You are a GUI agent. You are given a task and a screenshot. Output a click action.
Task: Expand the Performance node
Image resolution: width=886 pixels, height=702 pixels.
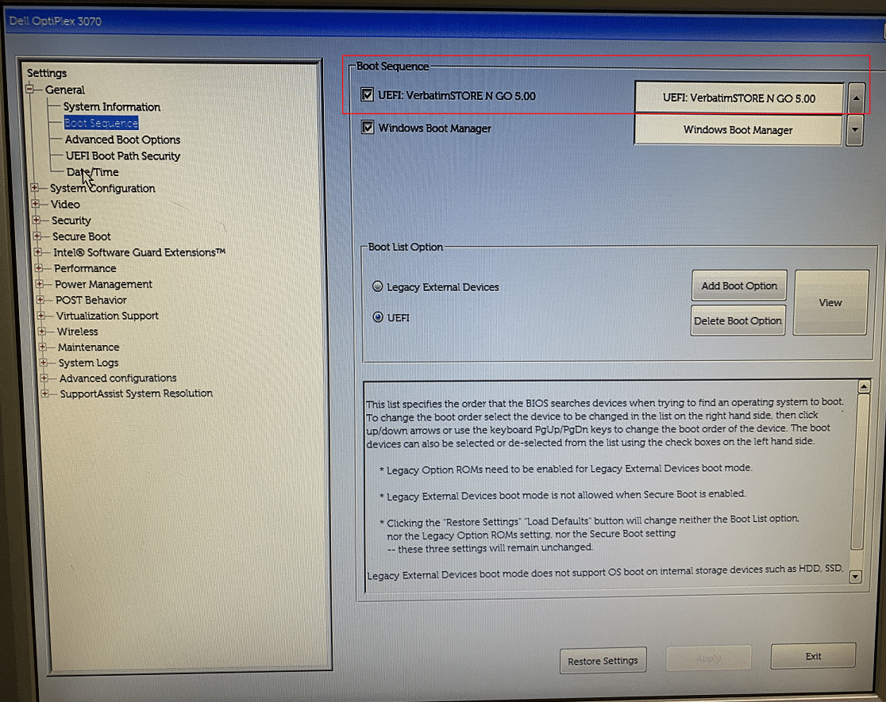[39, 267]
